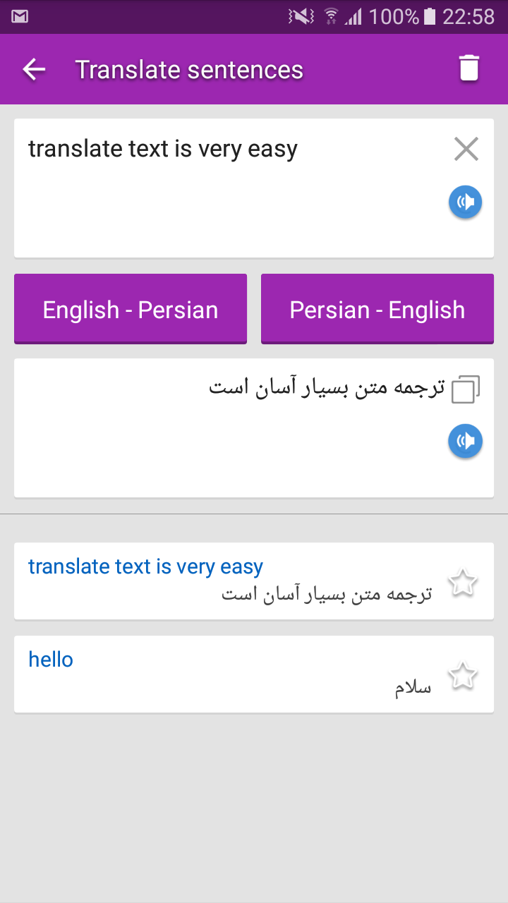The image size is (508, 903).
Task: Play audio of the Persian translation
Action: click(x=466, y=442)
